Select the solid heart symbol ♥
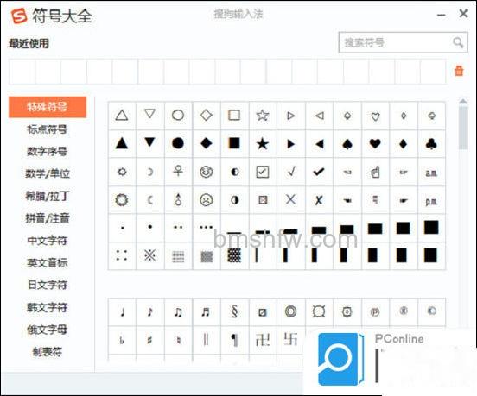 click(x=375, y=143)
